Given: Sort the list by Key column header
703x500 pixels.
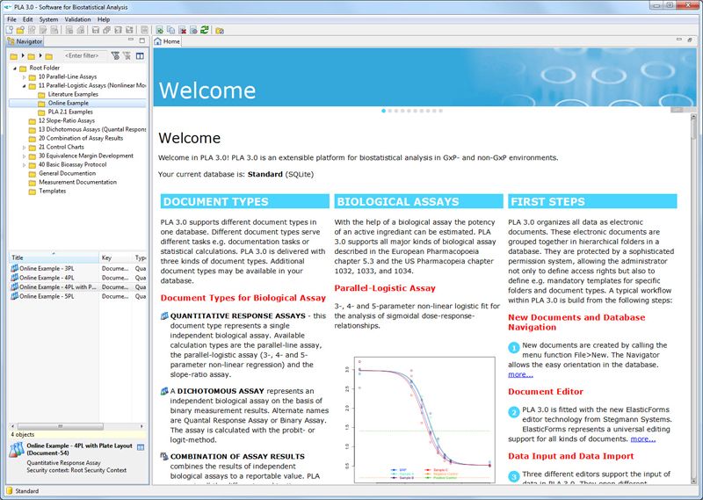Looking at the screenshot, I should tap(116, 257).
